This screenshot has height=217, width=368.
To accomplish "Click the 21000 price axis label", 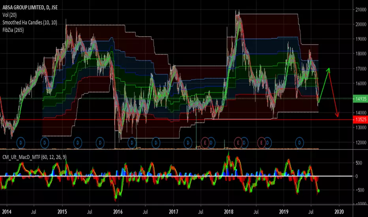I will [361, 9].
